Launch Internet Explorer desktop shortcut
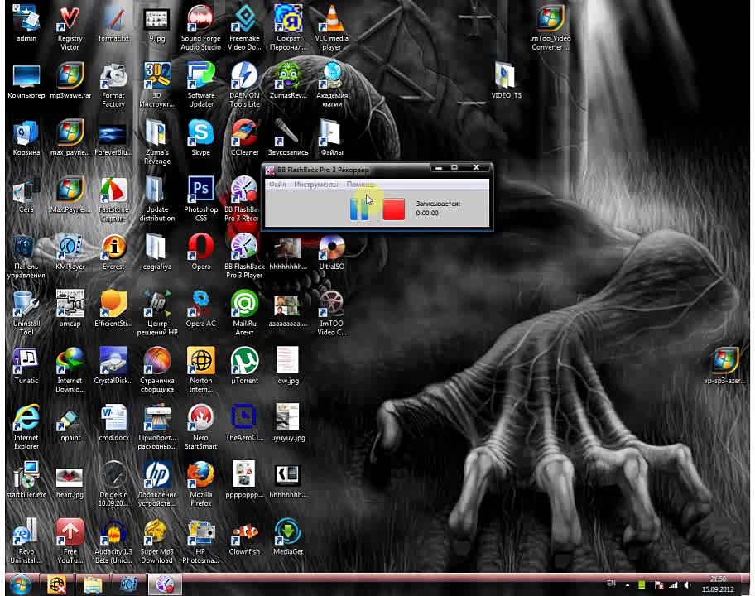The height and width of the screenshot is (596, 755). point(26,427)
